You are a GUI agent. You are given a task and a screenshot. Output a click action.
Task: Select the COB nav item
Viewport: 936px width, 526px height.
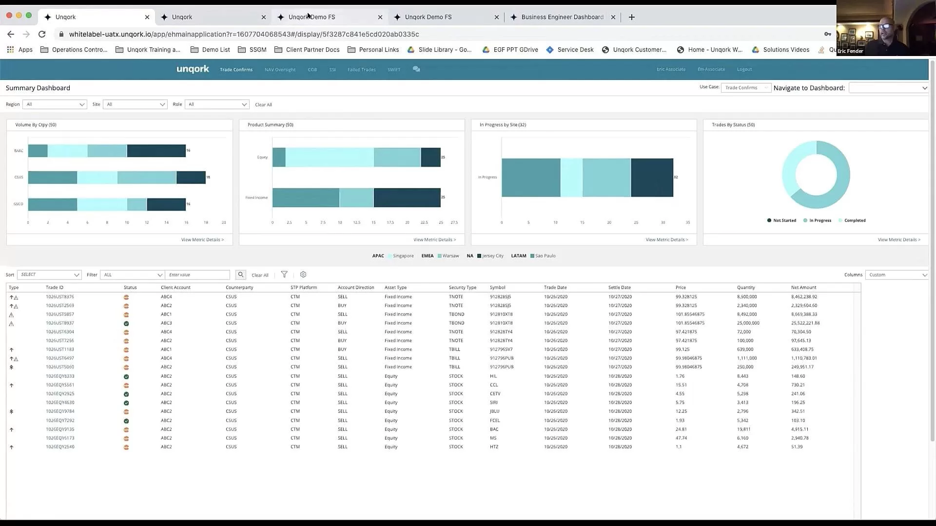tap(312, 70)
